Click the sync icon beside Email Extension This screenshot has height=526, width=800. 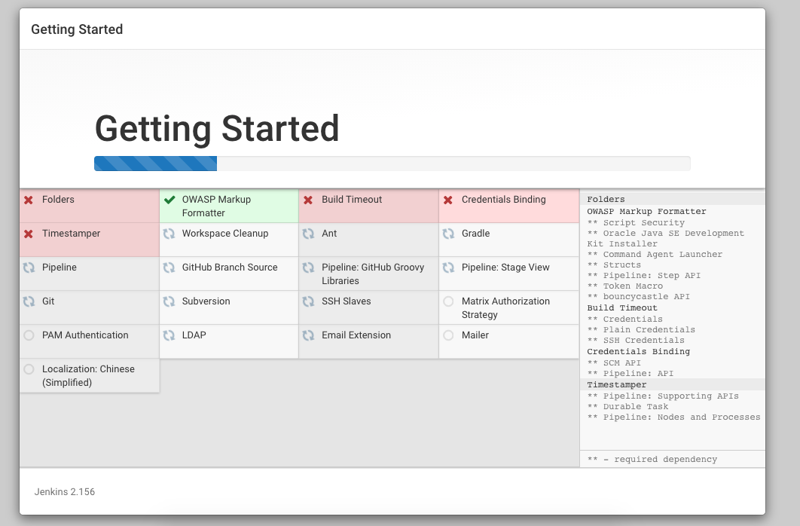[308, 335]
